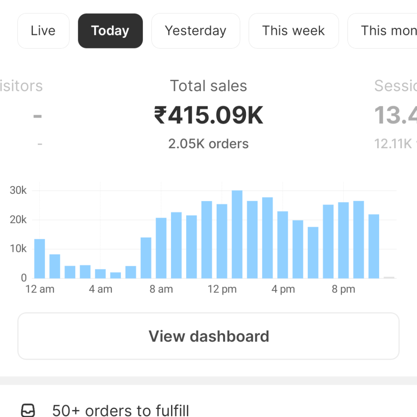Click the View dashboard button
417x417 pixels.
point(208,336)
